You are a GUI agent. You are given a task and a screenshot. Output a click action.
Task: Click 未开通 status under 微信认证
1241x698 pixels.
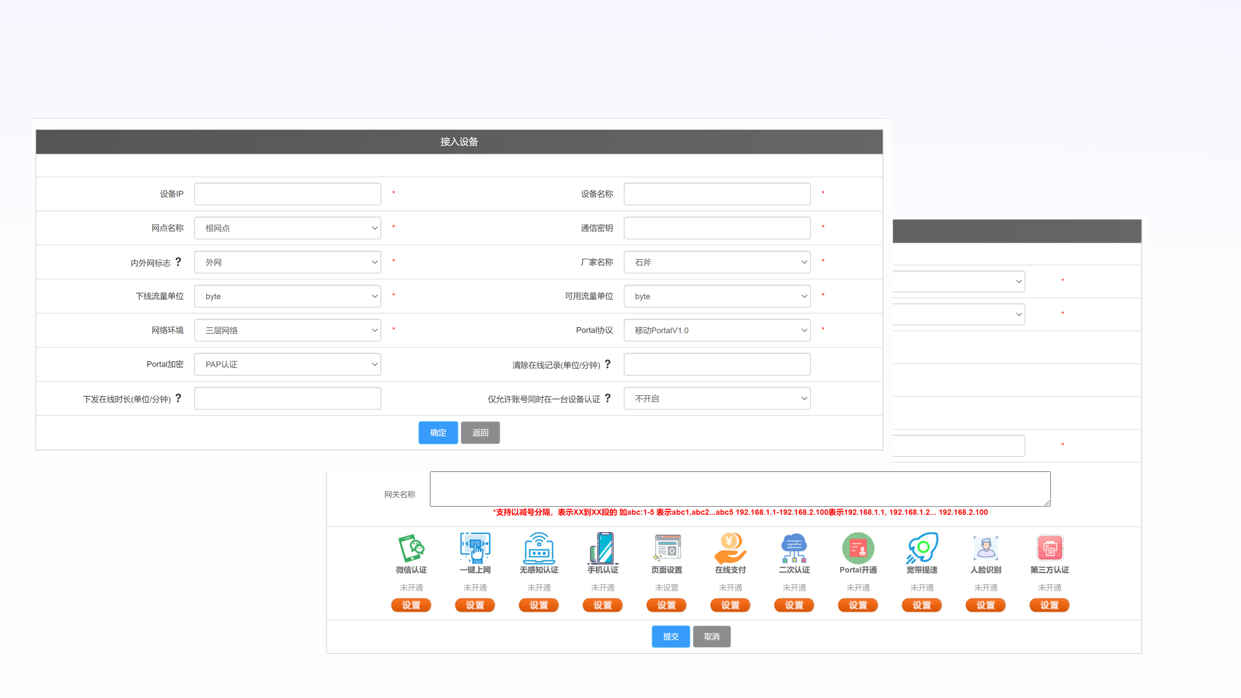click(411, 587)
